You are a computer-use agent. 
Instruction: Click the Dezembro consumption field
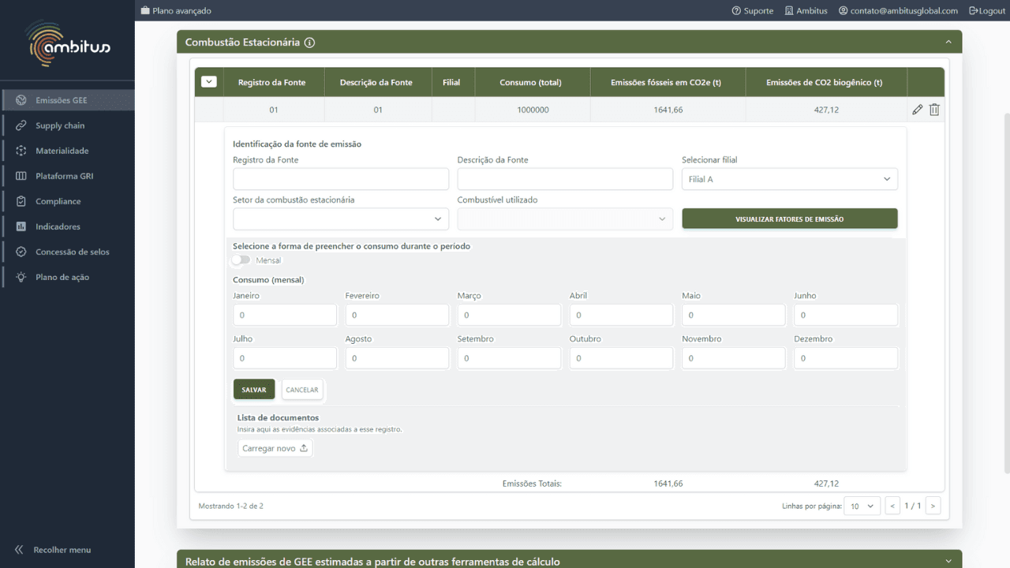(846, 358)
